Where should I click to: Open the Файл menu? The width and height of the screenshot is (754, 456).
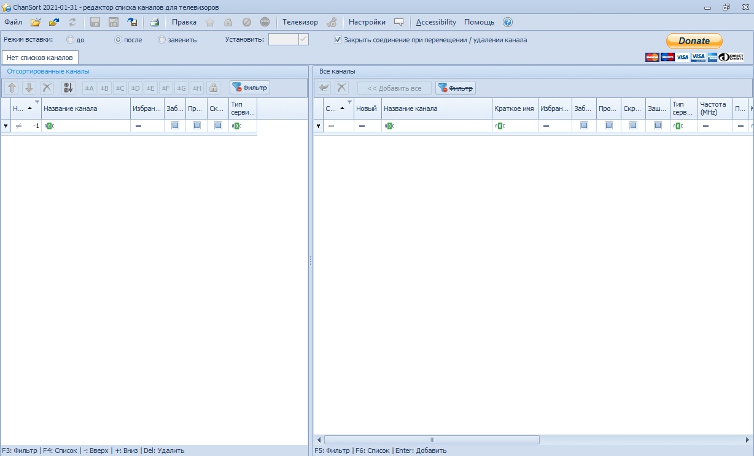pos(13,22)
